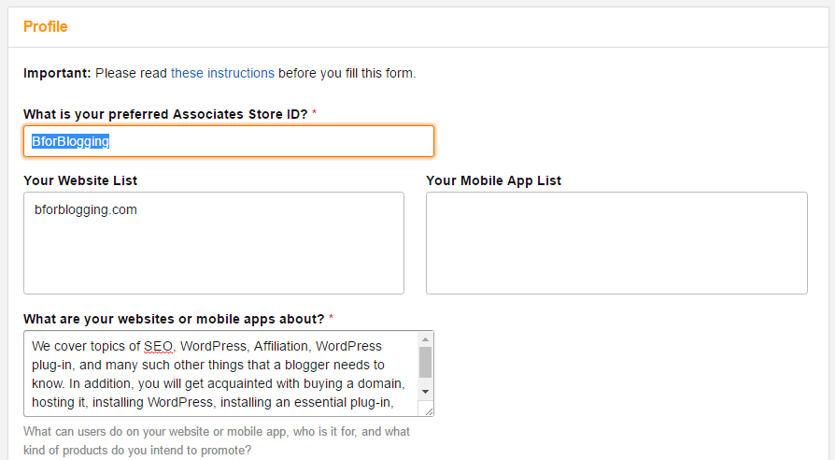Click the description scrollbar up arrow

[x=425, y=339]
